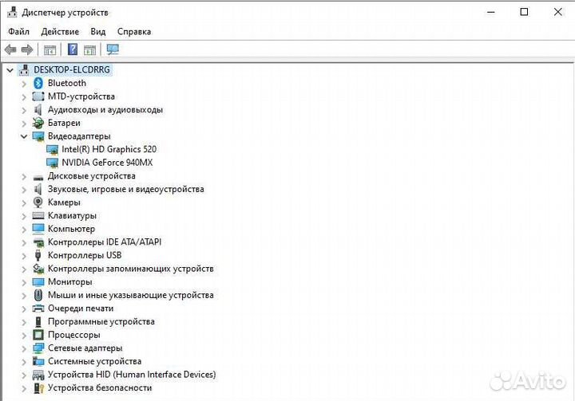Expand the Контроллеры IDE ATA/ATAPI category

click(x=24, y=242)
